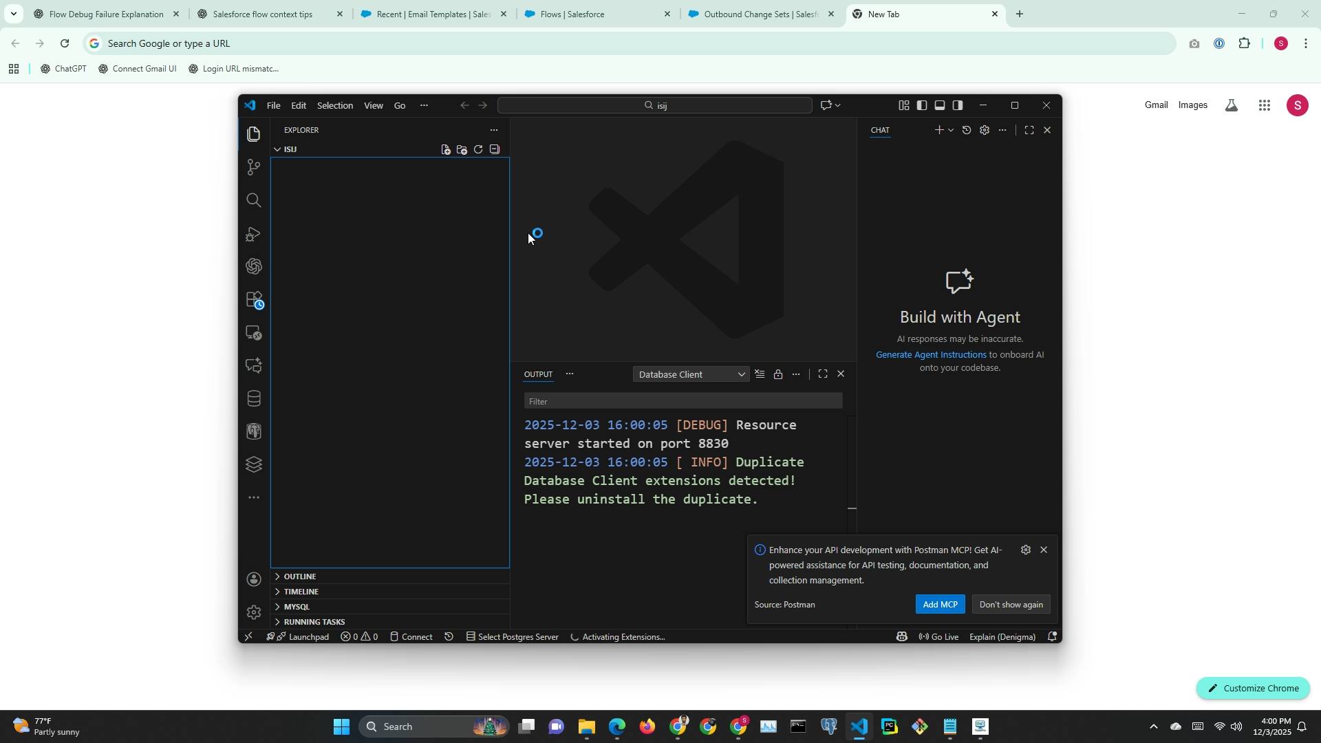Image resolution: width=1321 pixels, height=743 pixels.
Task: Open the Database Client output channel dropdown
Action: click(691, 374)
